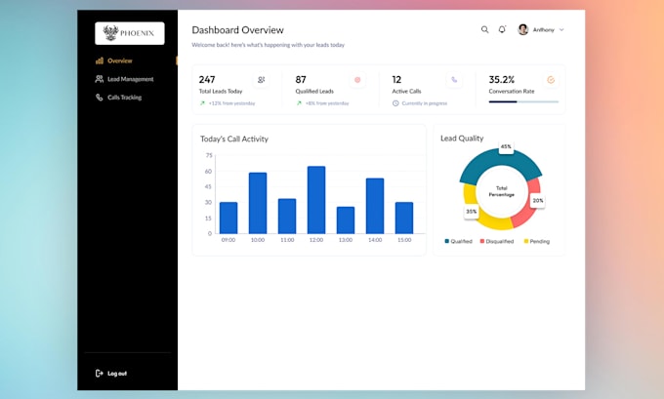
Task: Toggle the Pending legend item
Action: pos(536,241)
